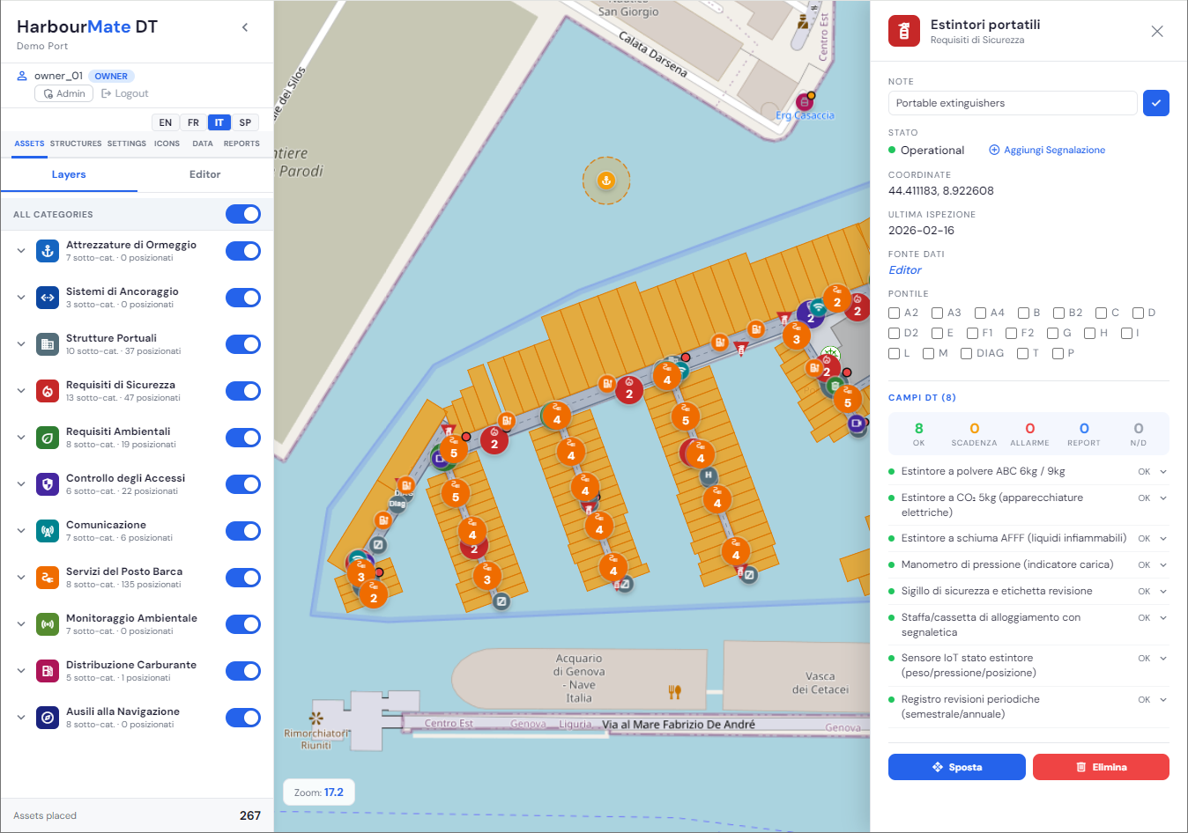Screen dimensions: 1188x833
Task: Click the Admin gear button
Action: pyautogui.click(x=63, y=92)
